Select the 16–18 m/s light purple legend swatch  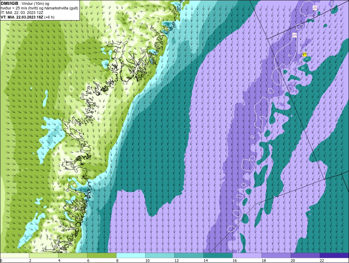247,255
